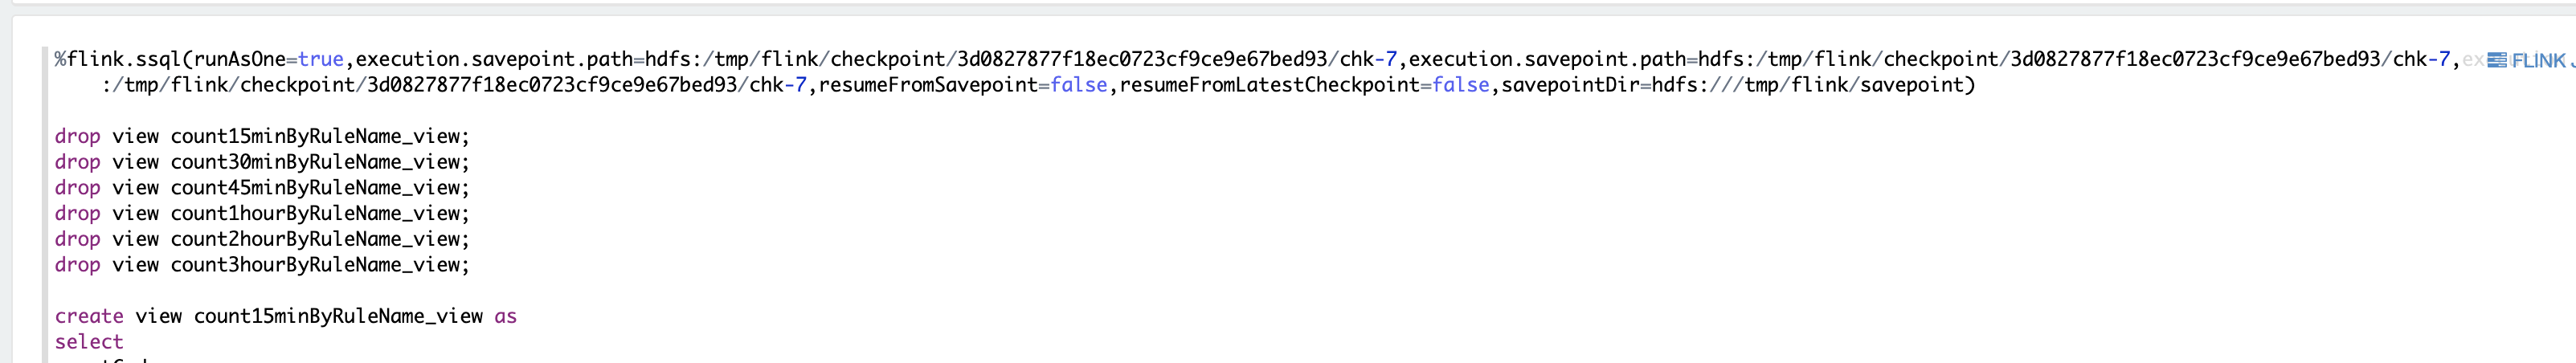The image size is (2576, 363).
Task: Click count15minByRuleName_view in first drop statement
Action: [x=316, y=136]
